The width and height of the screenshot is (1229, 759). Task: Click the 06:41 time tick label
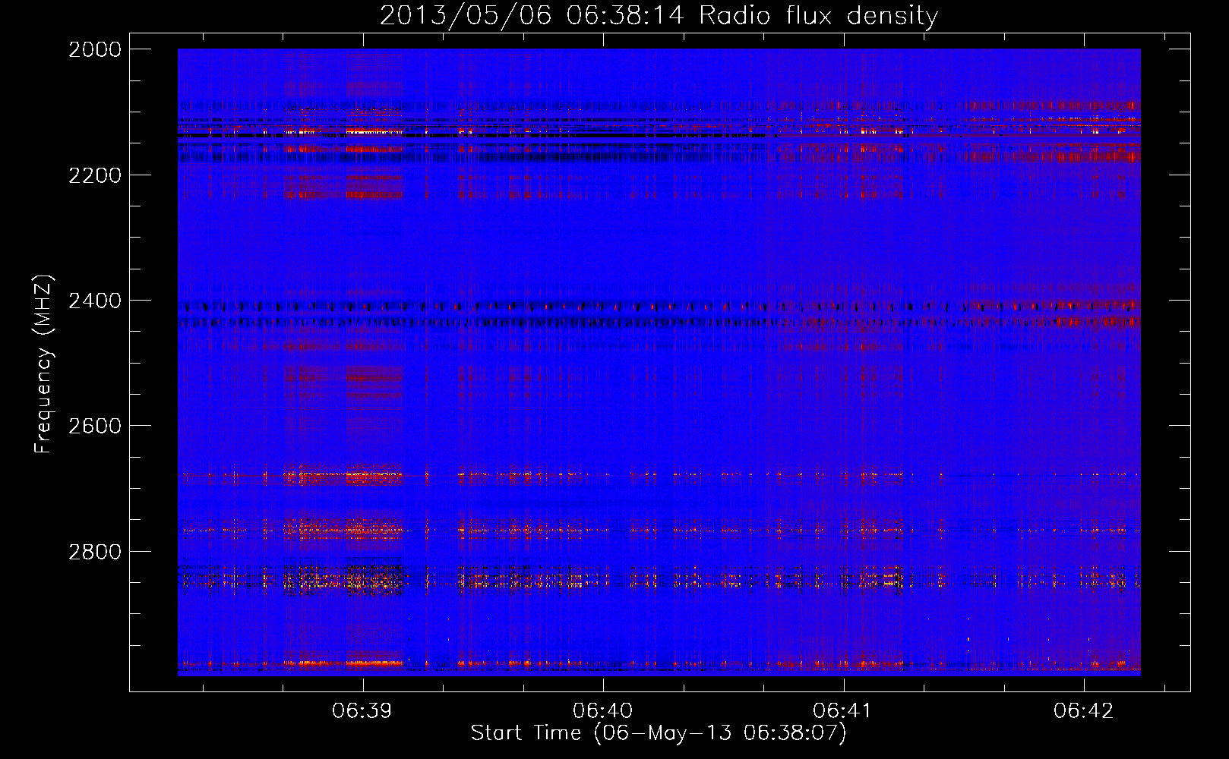843,710
